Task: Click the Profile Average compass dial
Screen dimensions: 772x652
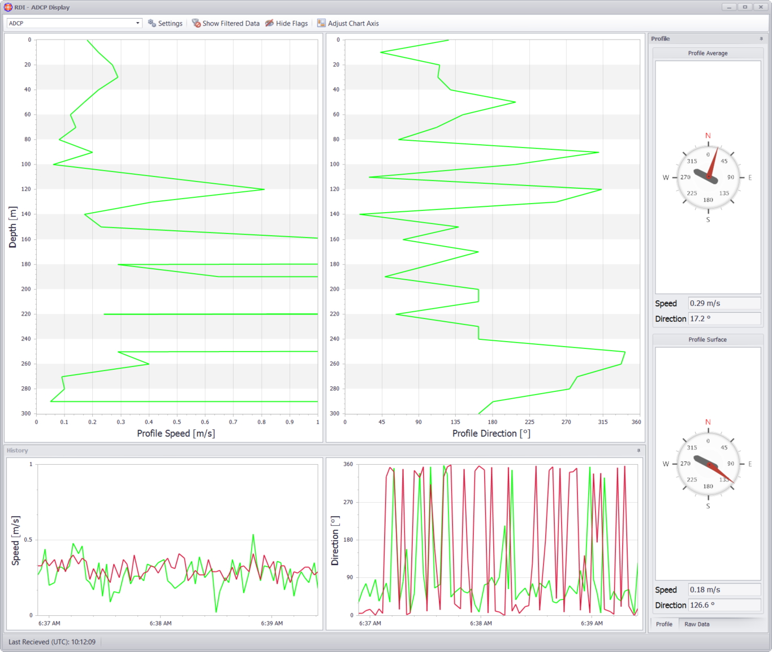Action: 708,177
